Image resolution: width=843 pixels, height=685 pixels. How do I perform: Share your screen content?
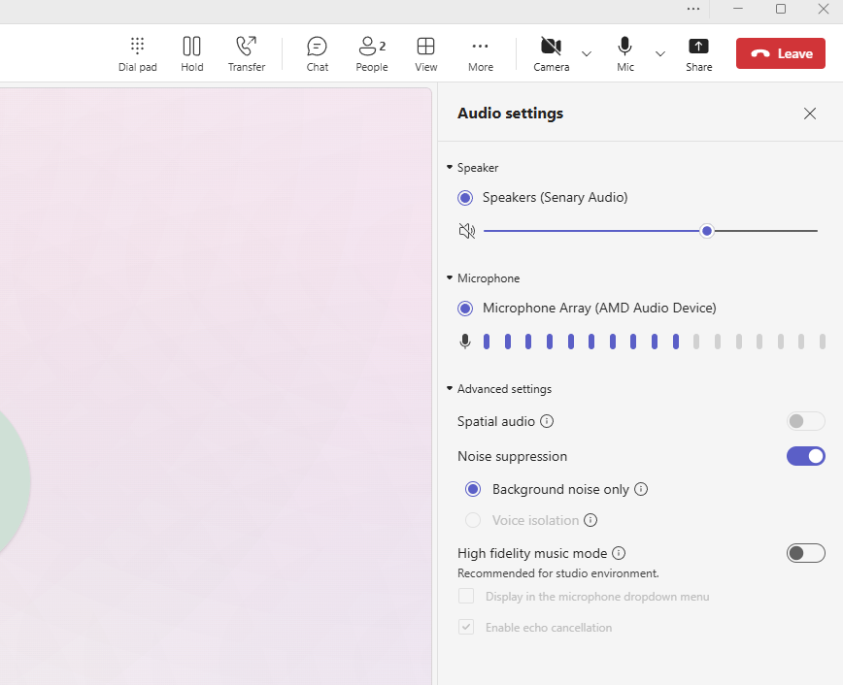tap(698, 53)
